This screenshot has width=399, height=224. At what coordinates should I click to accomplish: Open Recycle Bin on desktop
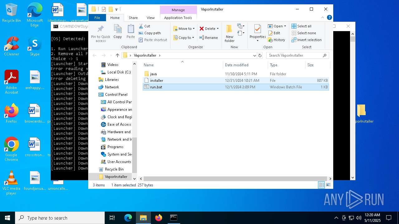click(11, 13)
